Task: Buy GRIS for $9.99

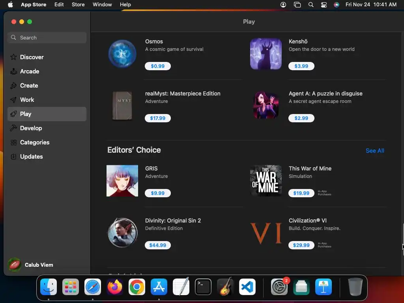Action: pos(158,193)
